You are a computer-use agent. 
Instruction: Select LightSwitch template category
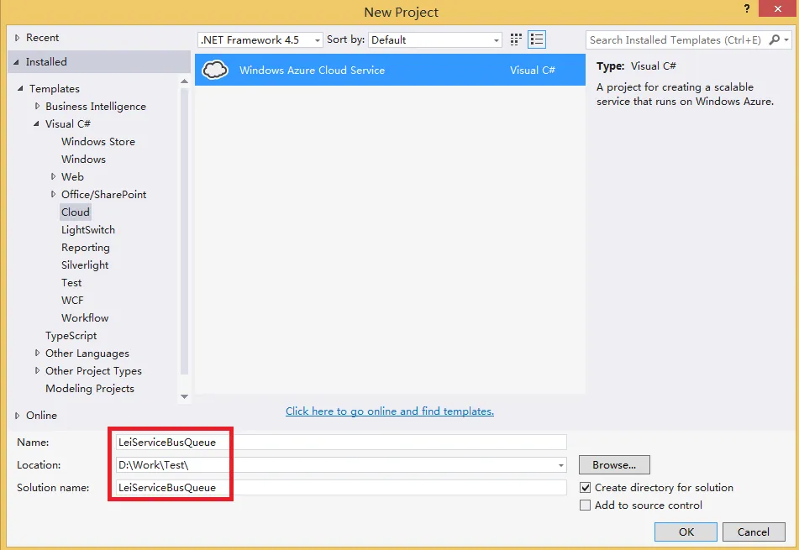click(x=88, y=230)
